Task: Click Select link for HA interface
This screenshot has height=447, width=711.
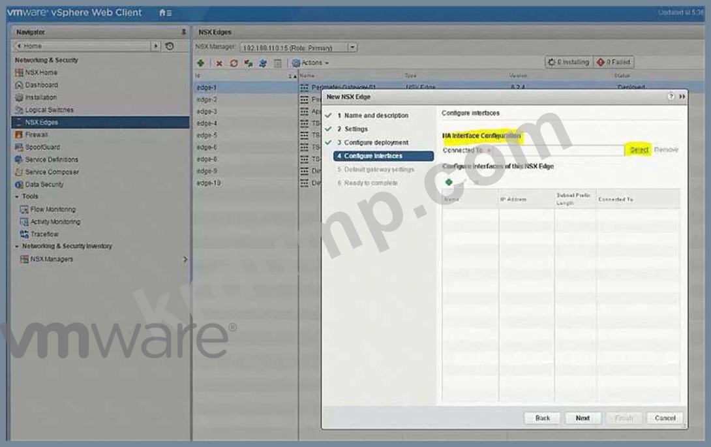Action: pos(639,149)
